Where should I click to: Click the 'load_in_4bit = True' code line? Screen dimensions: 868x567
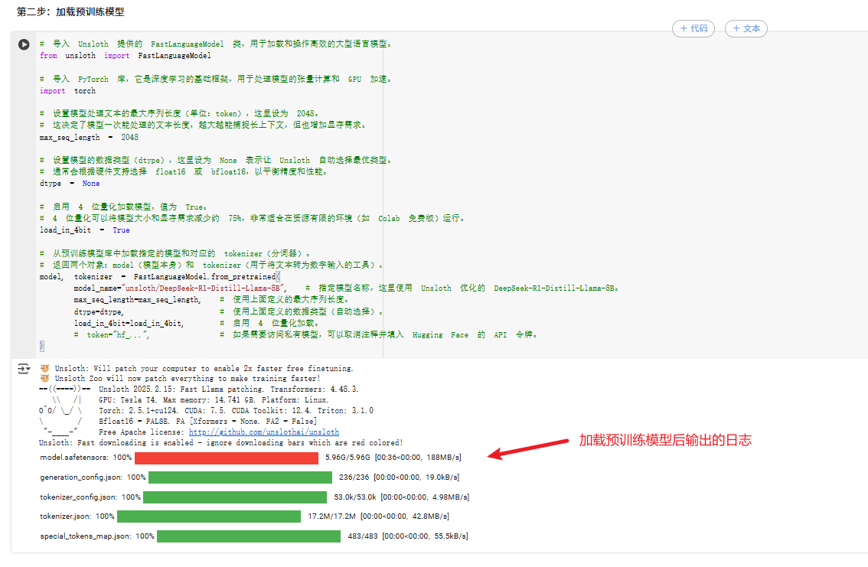pyautogui.click(x=85, y=230)
